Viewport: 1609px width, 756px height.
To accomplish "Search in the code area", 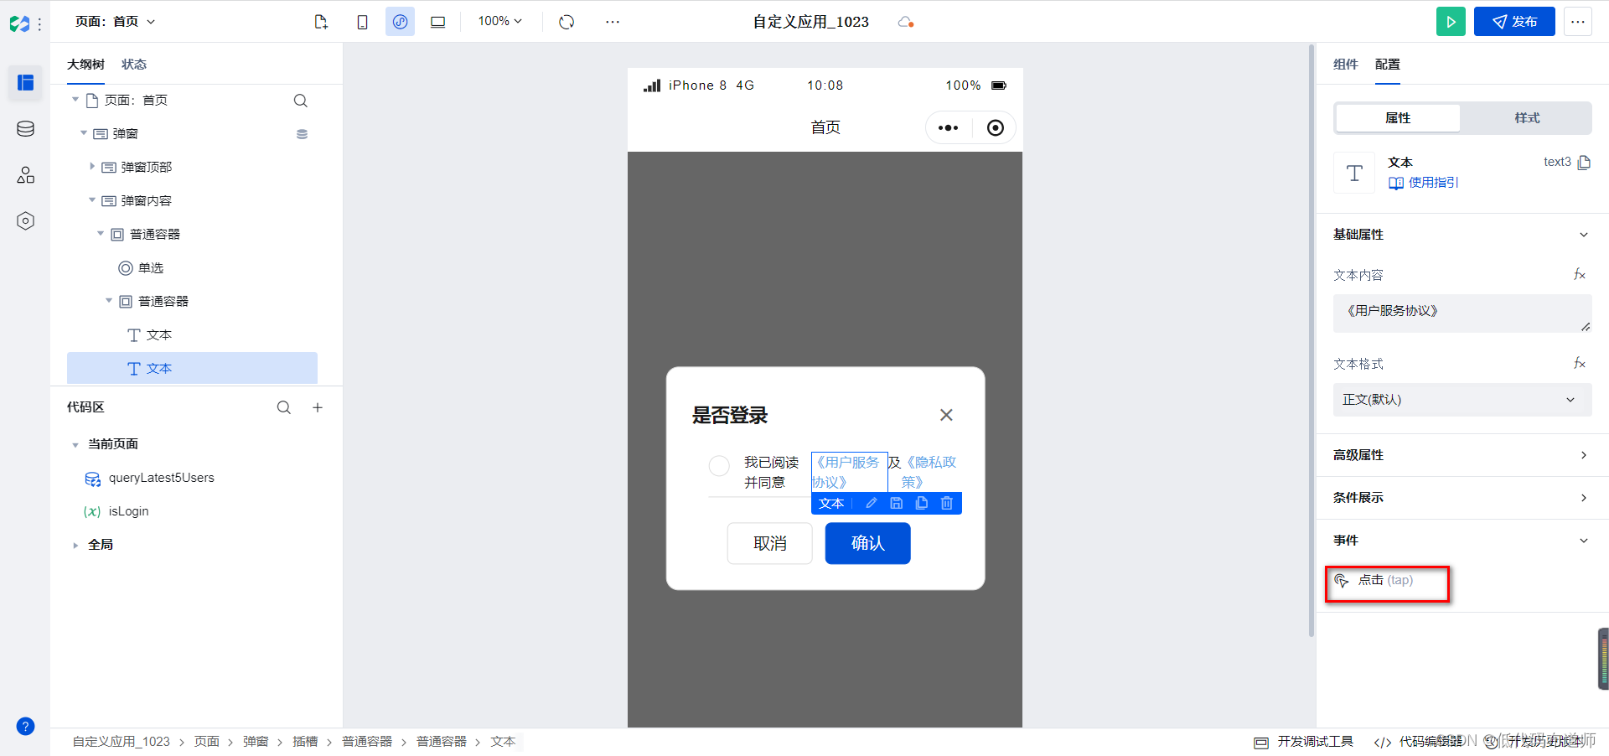I will 284,407.
